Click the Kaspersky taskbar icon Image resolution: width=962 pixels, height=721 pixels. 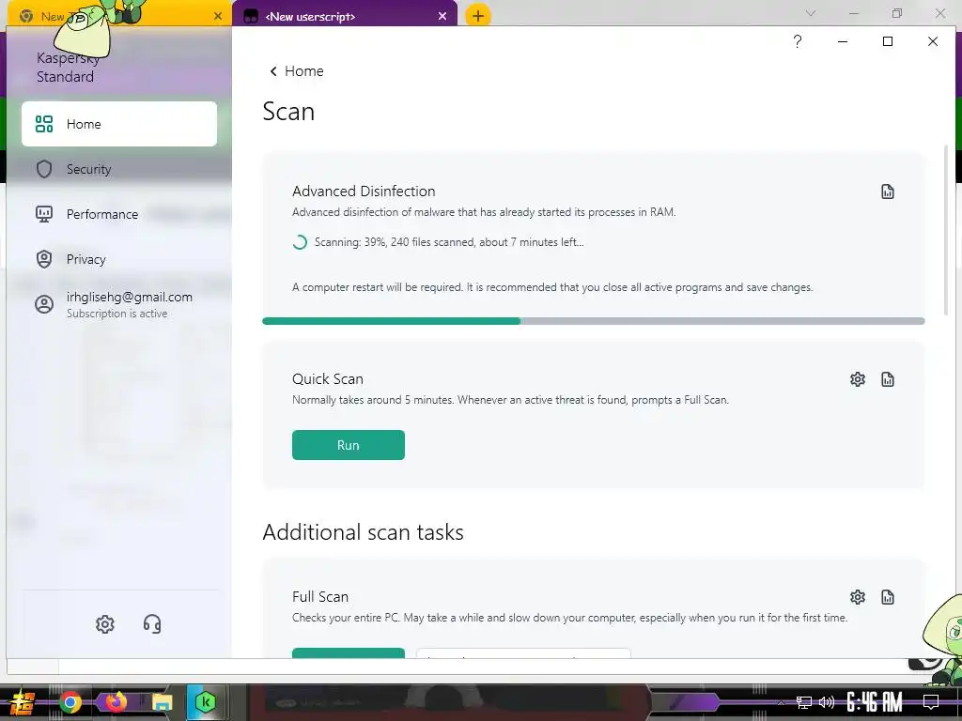[206, 702]
